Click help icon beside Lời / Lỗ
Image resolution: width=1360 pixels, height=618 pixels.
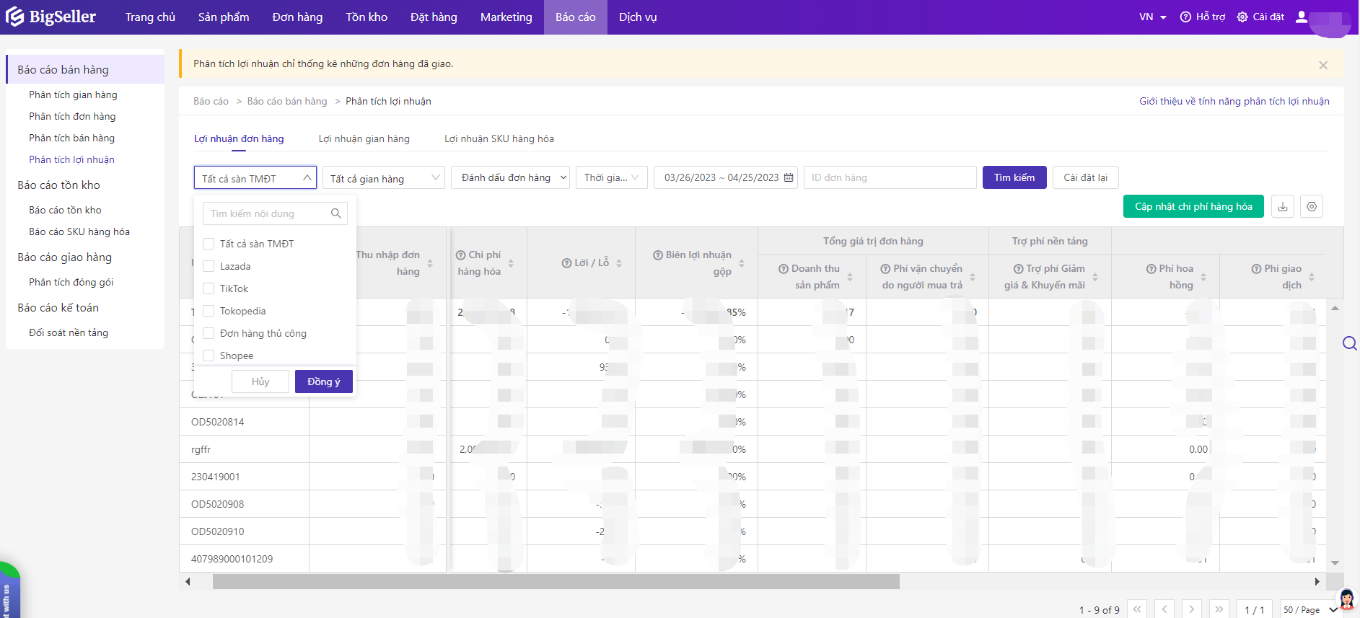567,263
